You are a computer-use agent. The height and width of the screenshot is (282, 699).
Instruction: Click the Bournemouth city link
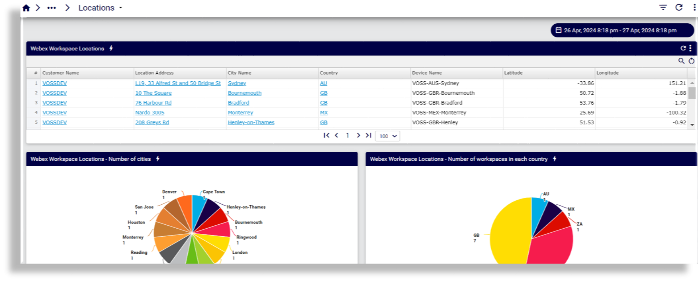[x=245, y=93]
